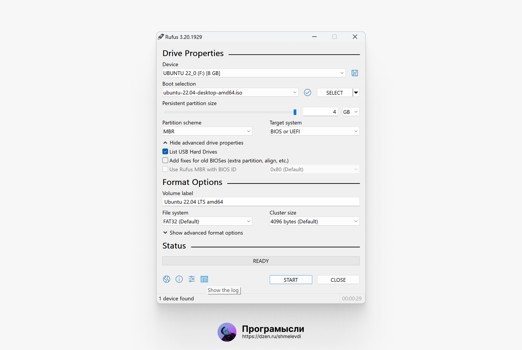Minimize the Rufus window

click(314, 37)
